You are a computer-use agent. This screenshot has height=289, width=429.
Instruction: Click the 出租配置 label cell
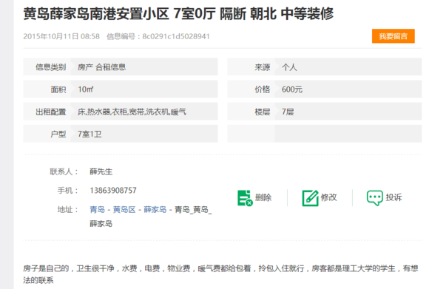pyautogui.click(x=47, y=112)
